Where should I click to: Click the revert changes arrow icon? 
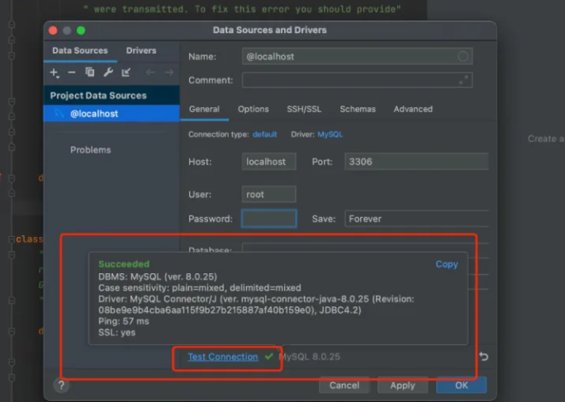(x=483, y=357)
